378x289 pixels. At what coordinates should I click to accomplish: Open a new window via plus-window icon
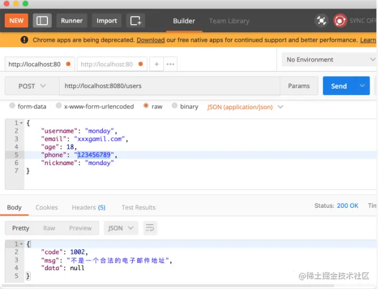coord(135,21)
